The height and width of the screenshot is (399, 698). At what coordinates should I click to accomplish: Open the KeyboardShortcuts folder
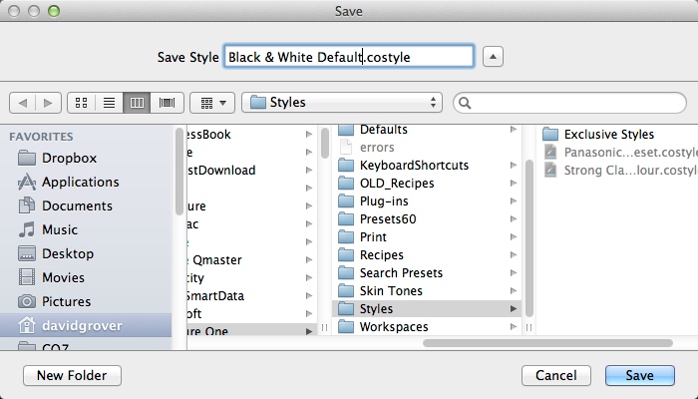[427, 166]
